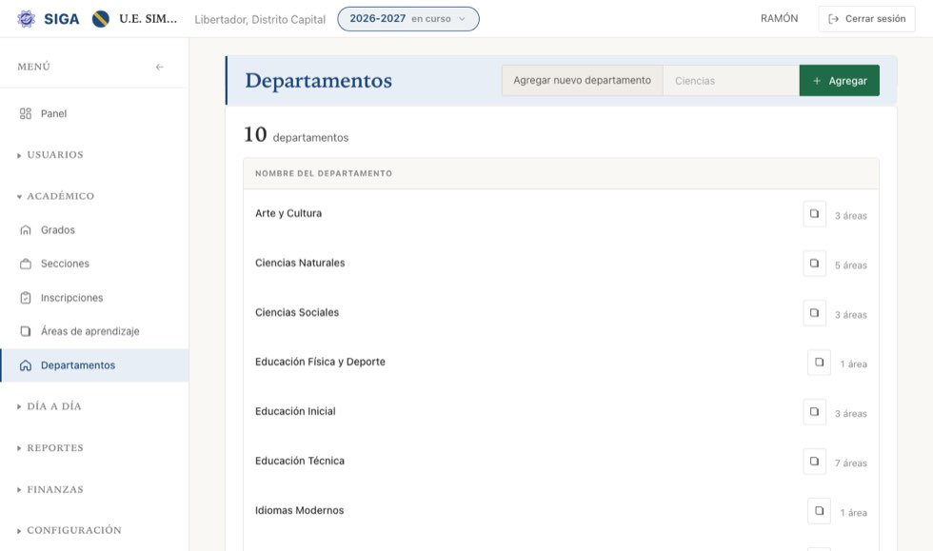
Task: Click the Grados sidebar icon
Action: [26, 229]
